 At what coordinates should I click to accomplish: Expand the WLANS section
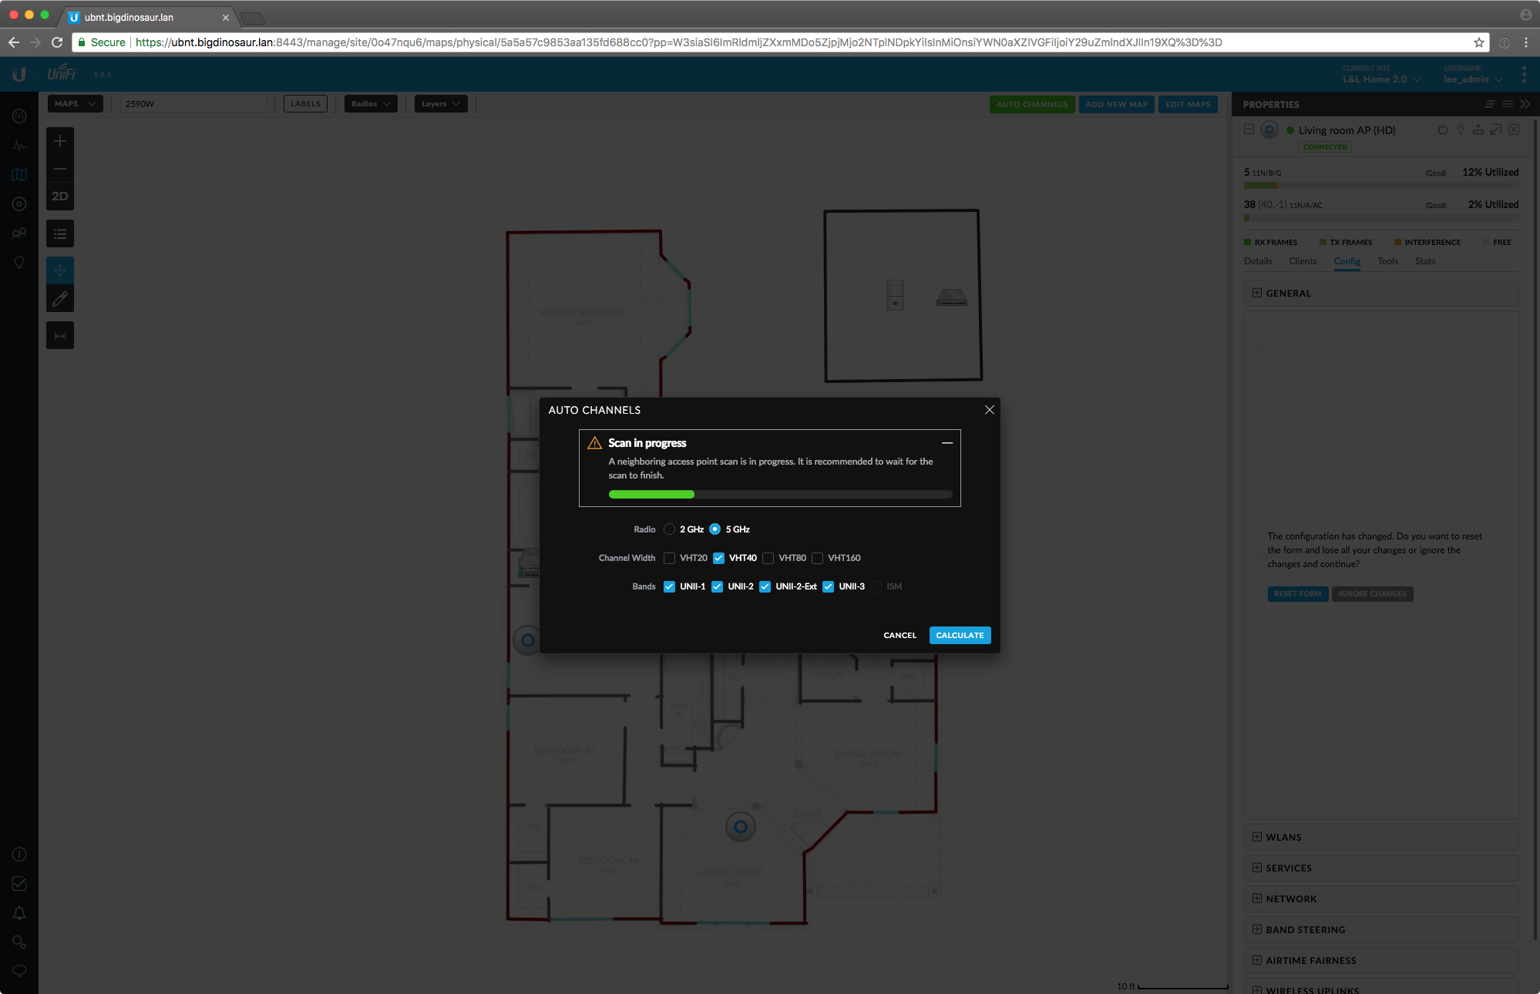pos(1283,838)
